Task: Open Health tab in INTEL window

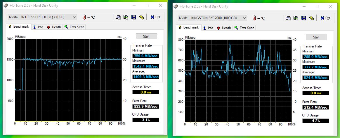Action: tap(54, 27)
